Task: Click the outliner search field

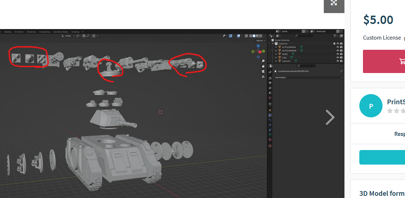Action: coord(304,36)
